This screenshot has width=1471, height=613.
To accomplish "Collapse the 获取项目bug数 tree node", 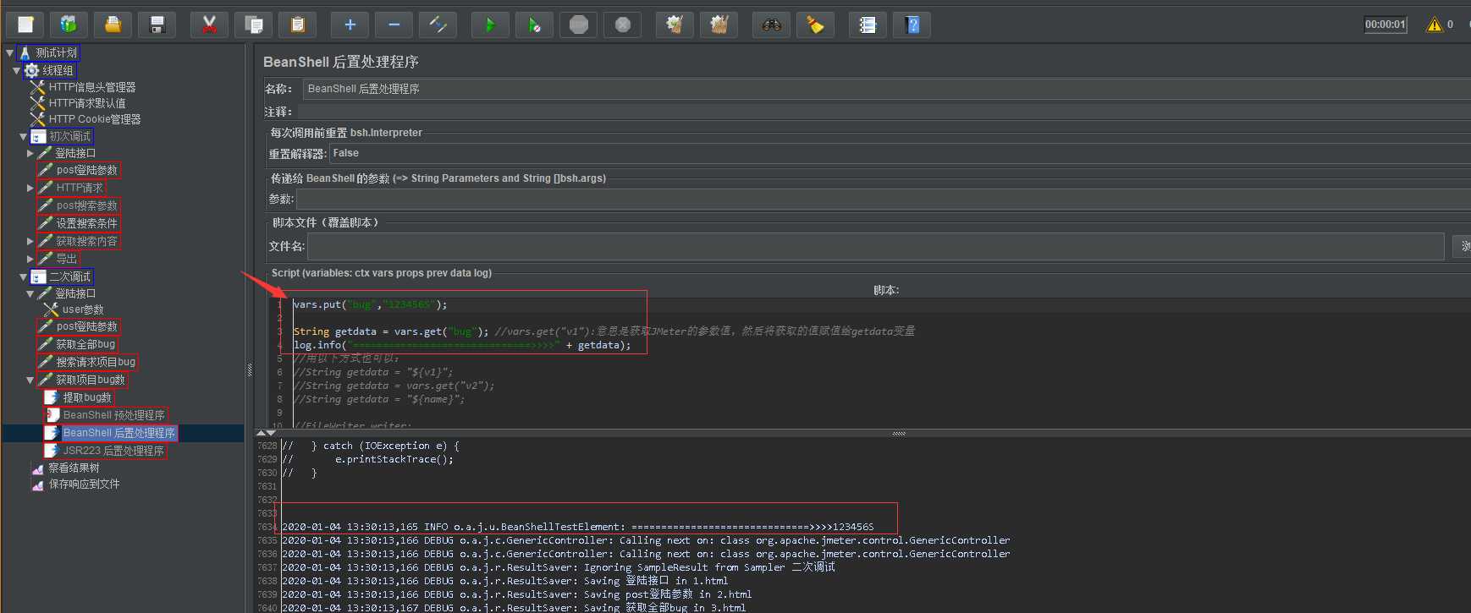I will (30, 380).
